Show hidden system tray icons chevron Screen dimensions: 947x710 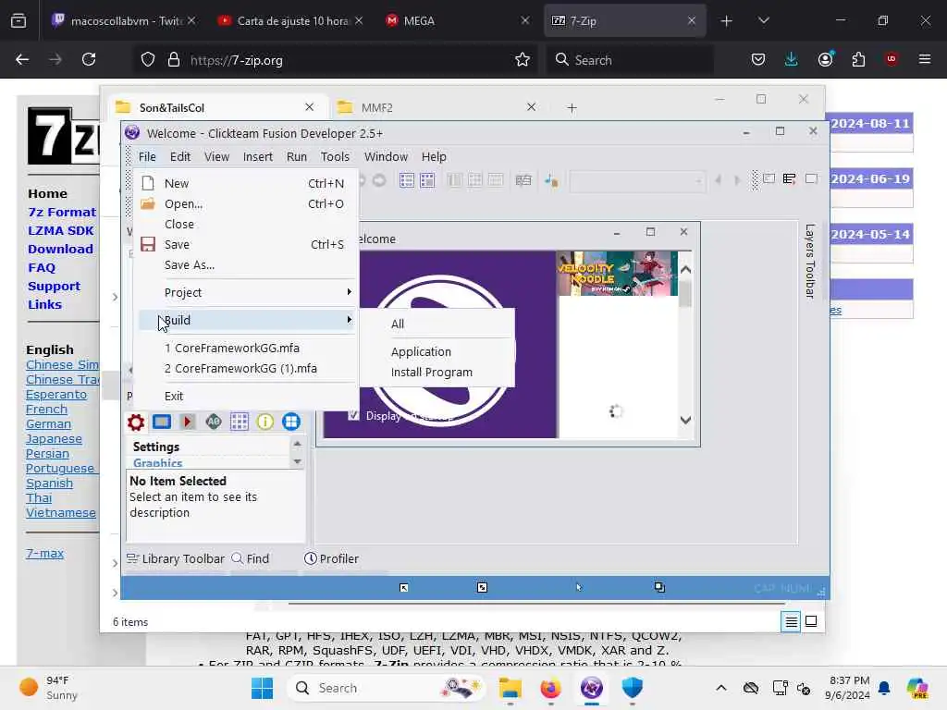[721, 688]
